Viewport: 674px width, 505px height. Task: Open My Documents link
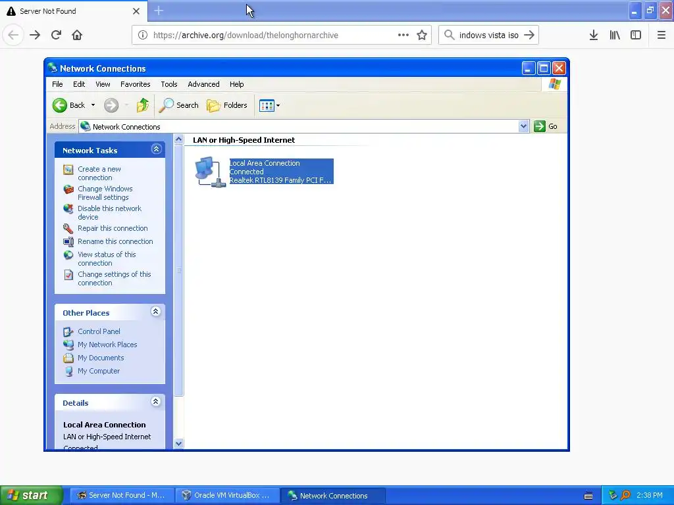tap(101, 358)
